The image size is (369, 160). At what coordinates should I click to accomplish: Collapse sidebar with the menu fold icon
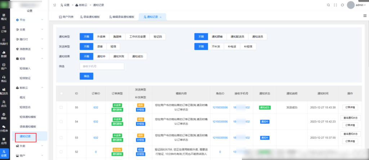(55, 5)
